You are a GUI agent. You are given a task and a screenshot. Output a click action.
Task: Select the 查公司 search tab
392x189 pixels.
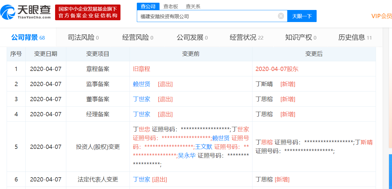click(x=148, y=6)
